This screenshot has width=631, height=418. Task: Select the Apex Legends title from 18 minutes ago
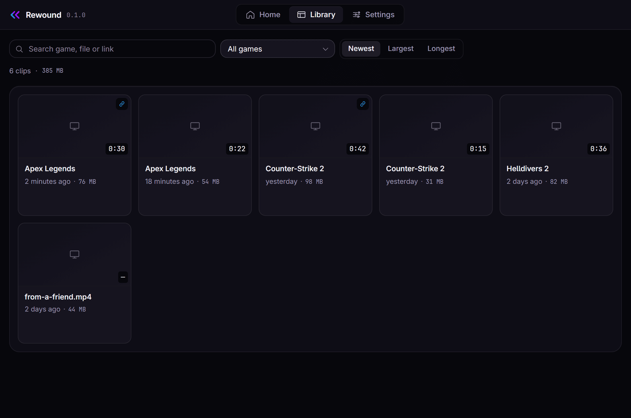(170, 169)
